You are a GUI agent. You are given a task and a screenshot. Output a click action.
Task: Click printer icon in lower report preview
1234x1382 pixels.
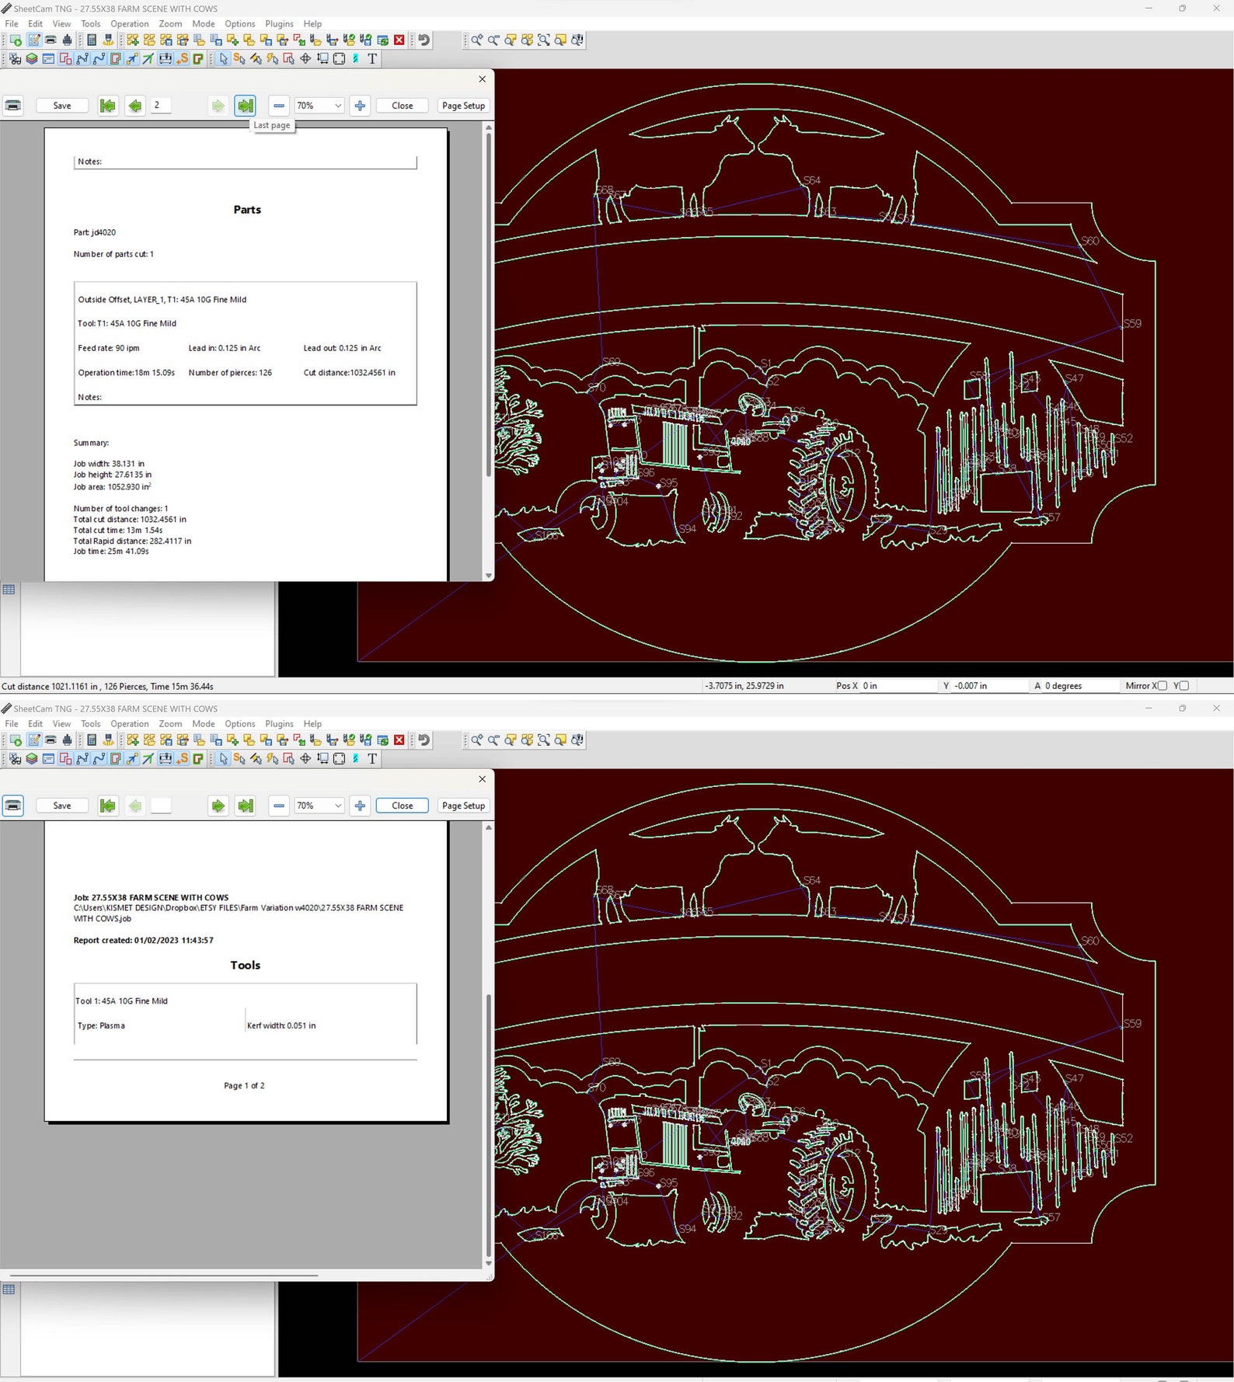coord(13,806)
